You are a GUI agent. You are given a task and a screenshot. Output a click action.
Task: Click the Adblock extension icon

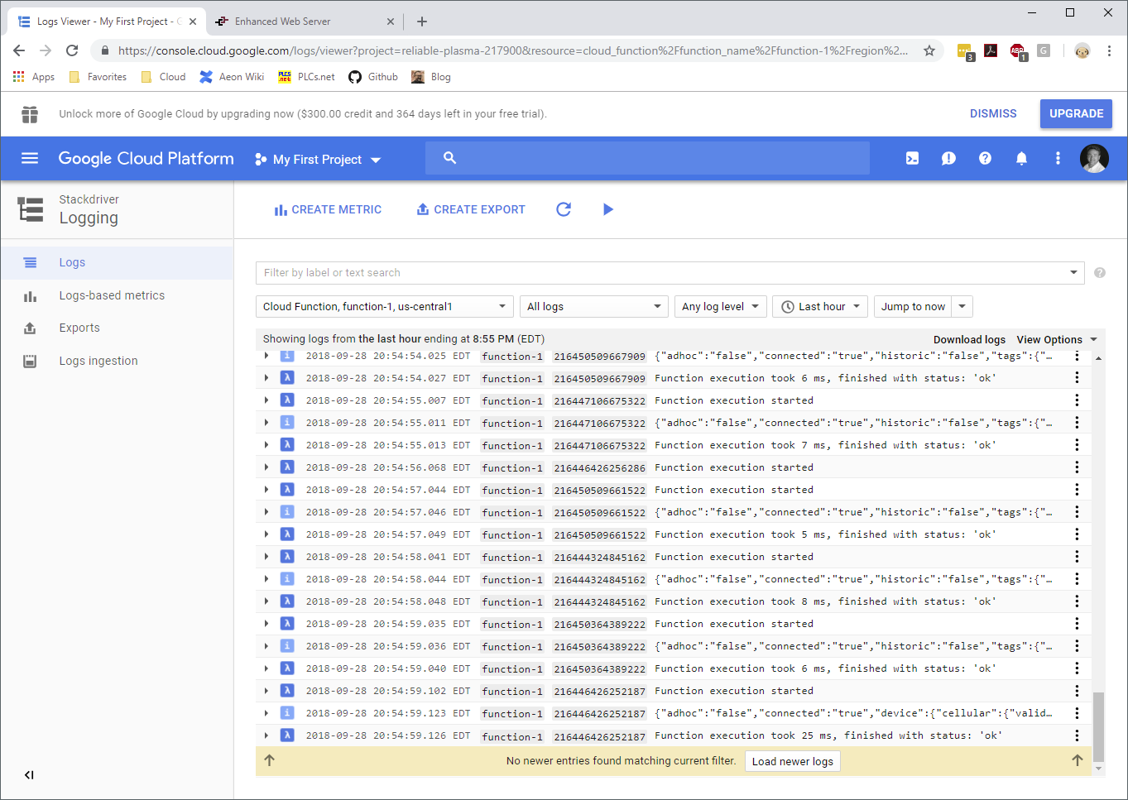click(x=1018, y=51)
